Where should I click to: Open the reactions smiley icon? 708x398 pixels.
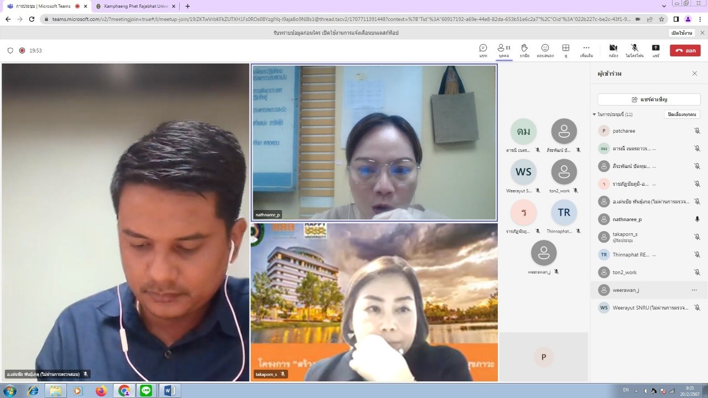tap(545, 50)
